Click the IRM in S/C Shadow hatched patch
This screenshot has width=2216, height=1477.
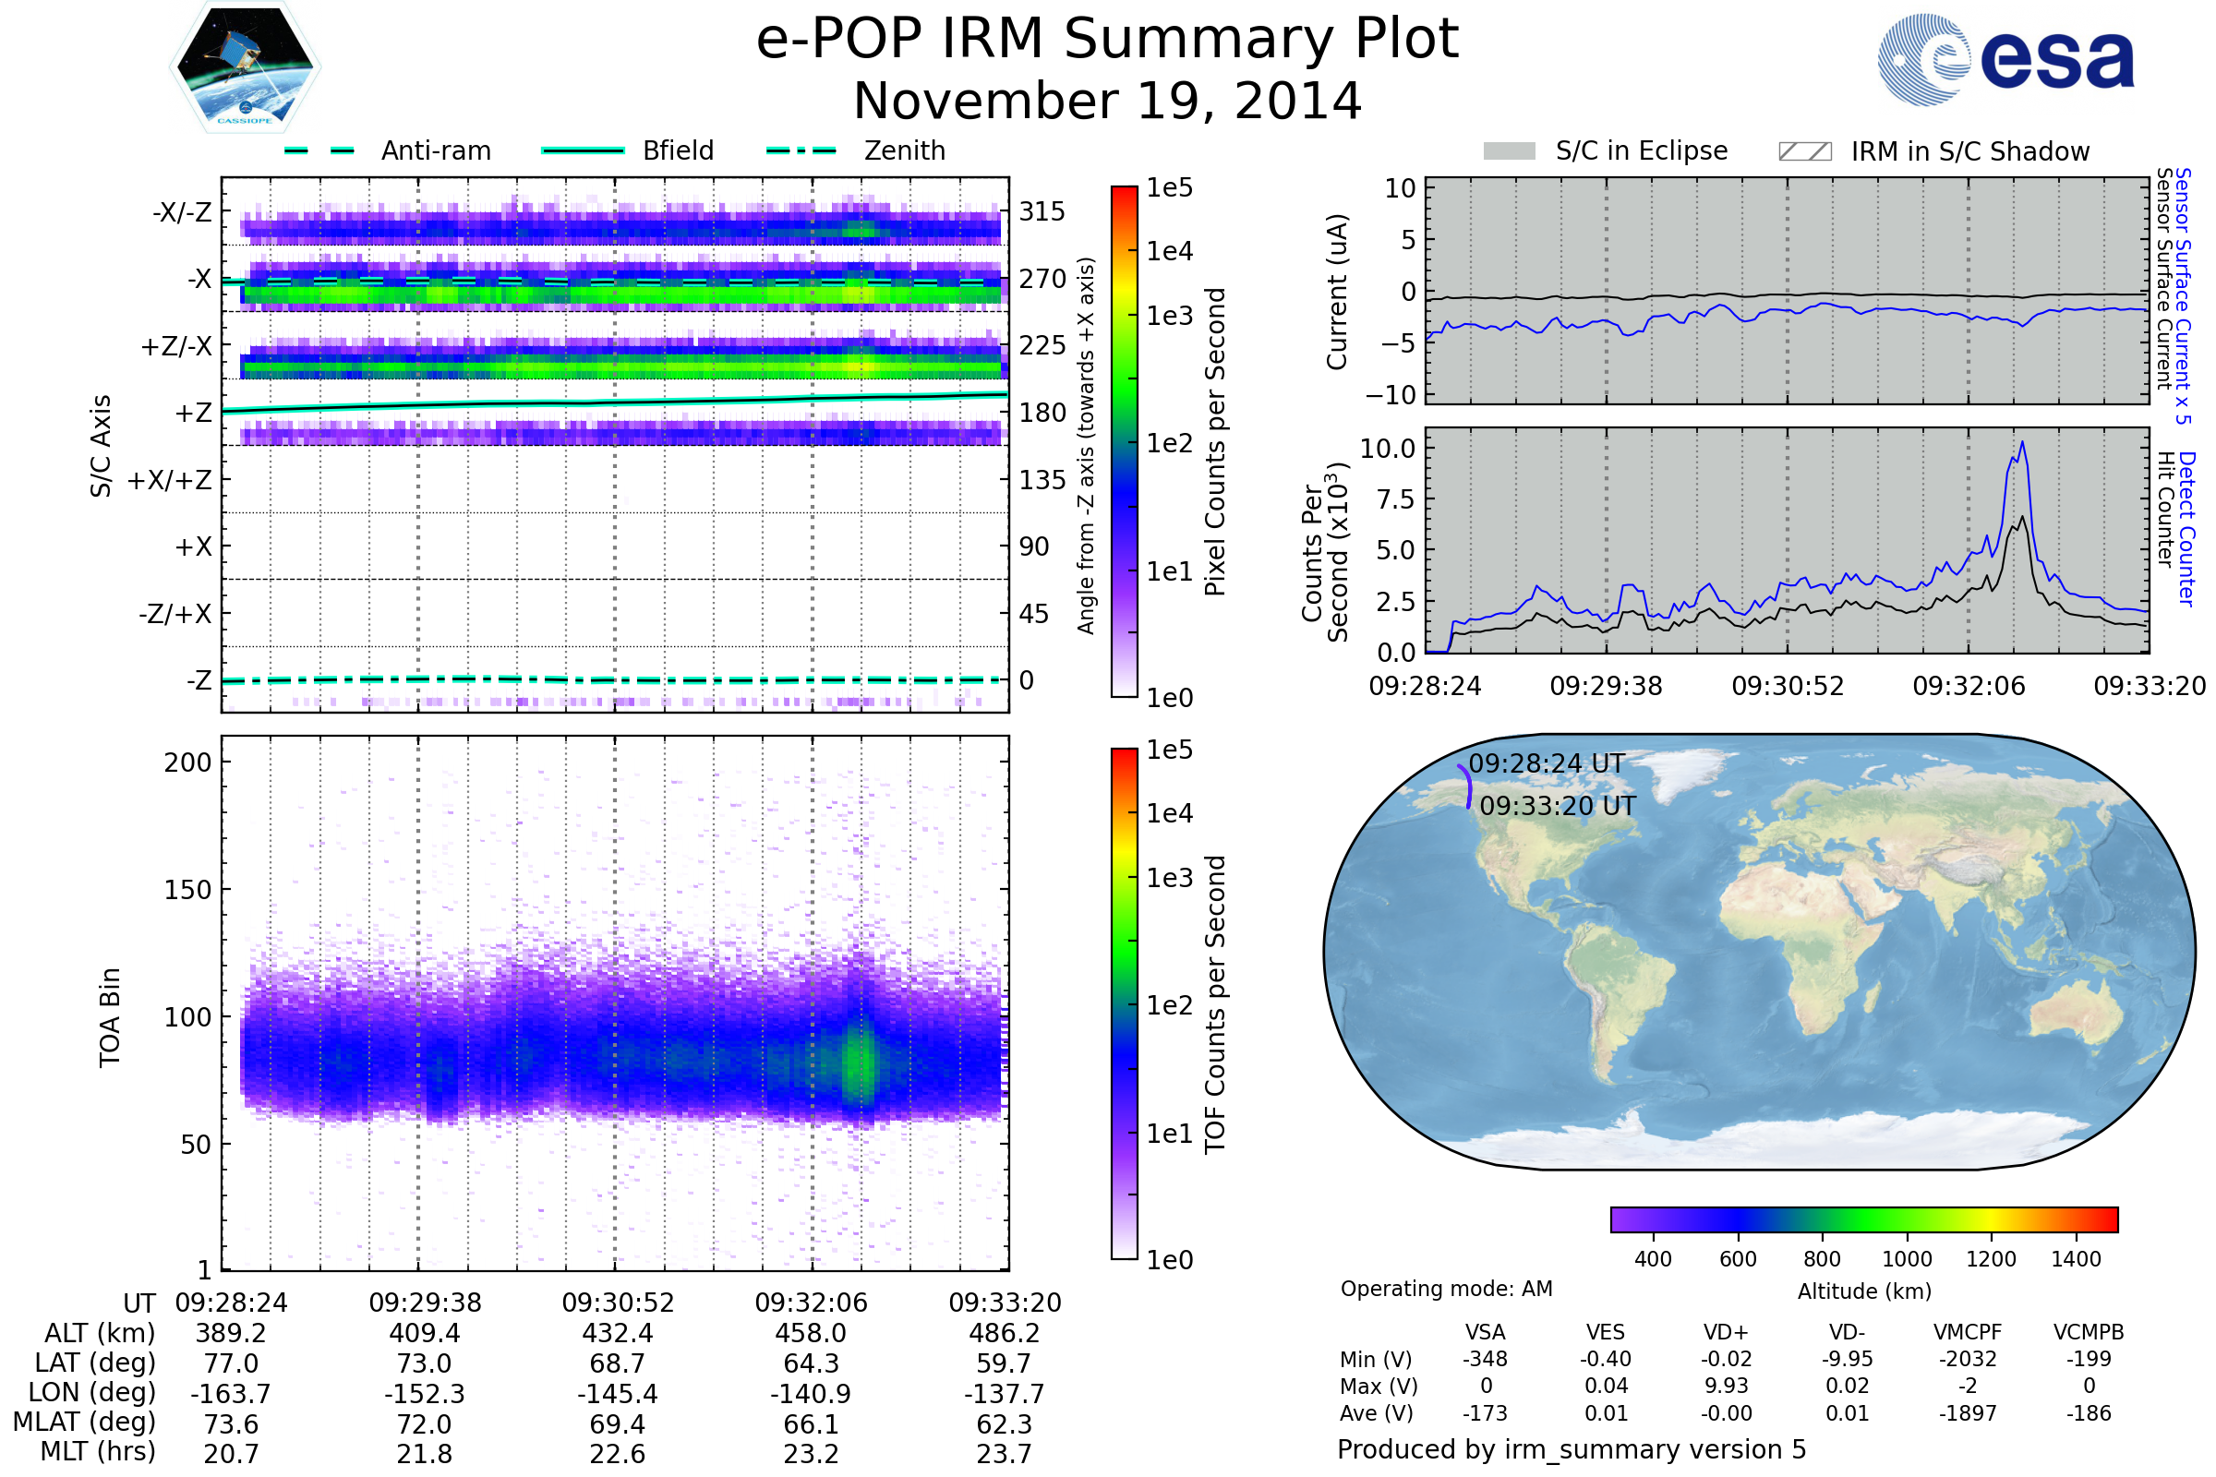tap(1804, 151)
